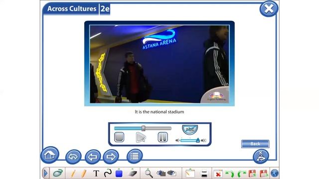
Task: Click the video camera tools button
Action: pyautogui.click(x=261, y=157)
